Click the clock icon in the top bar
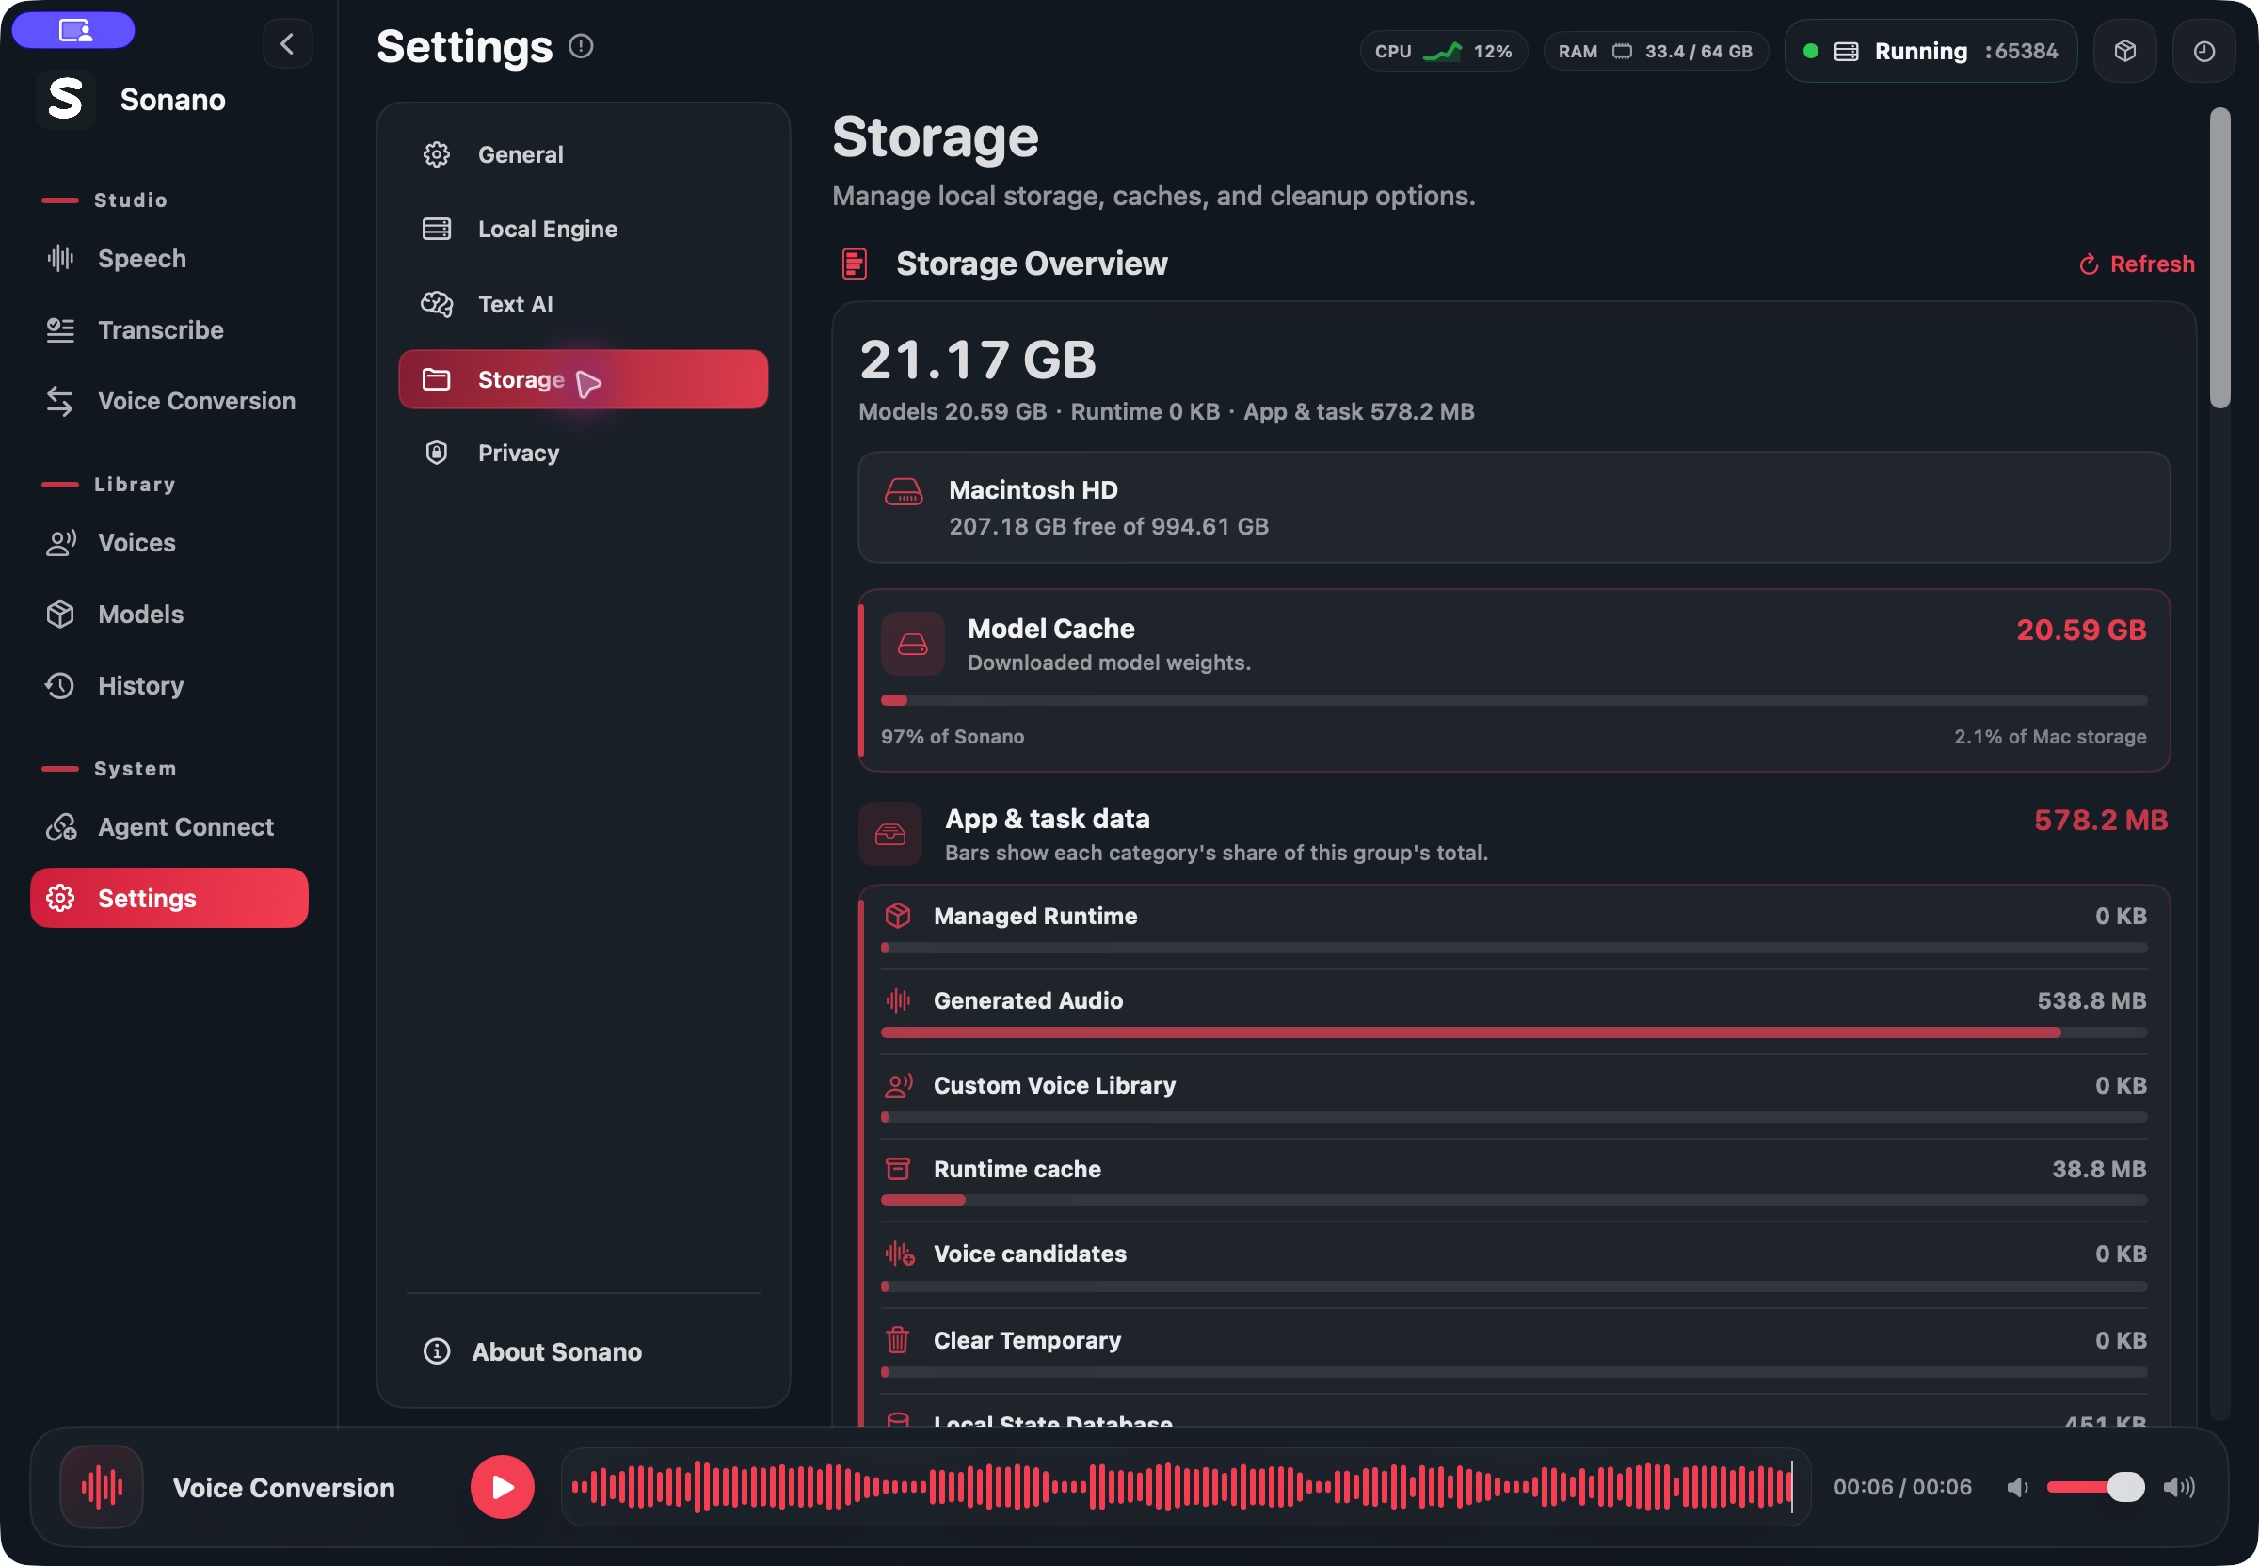2259x1566 pixels. tap(2203, 51)
